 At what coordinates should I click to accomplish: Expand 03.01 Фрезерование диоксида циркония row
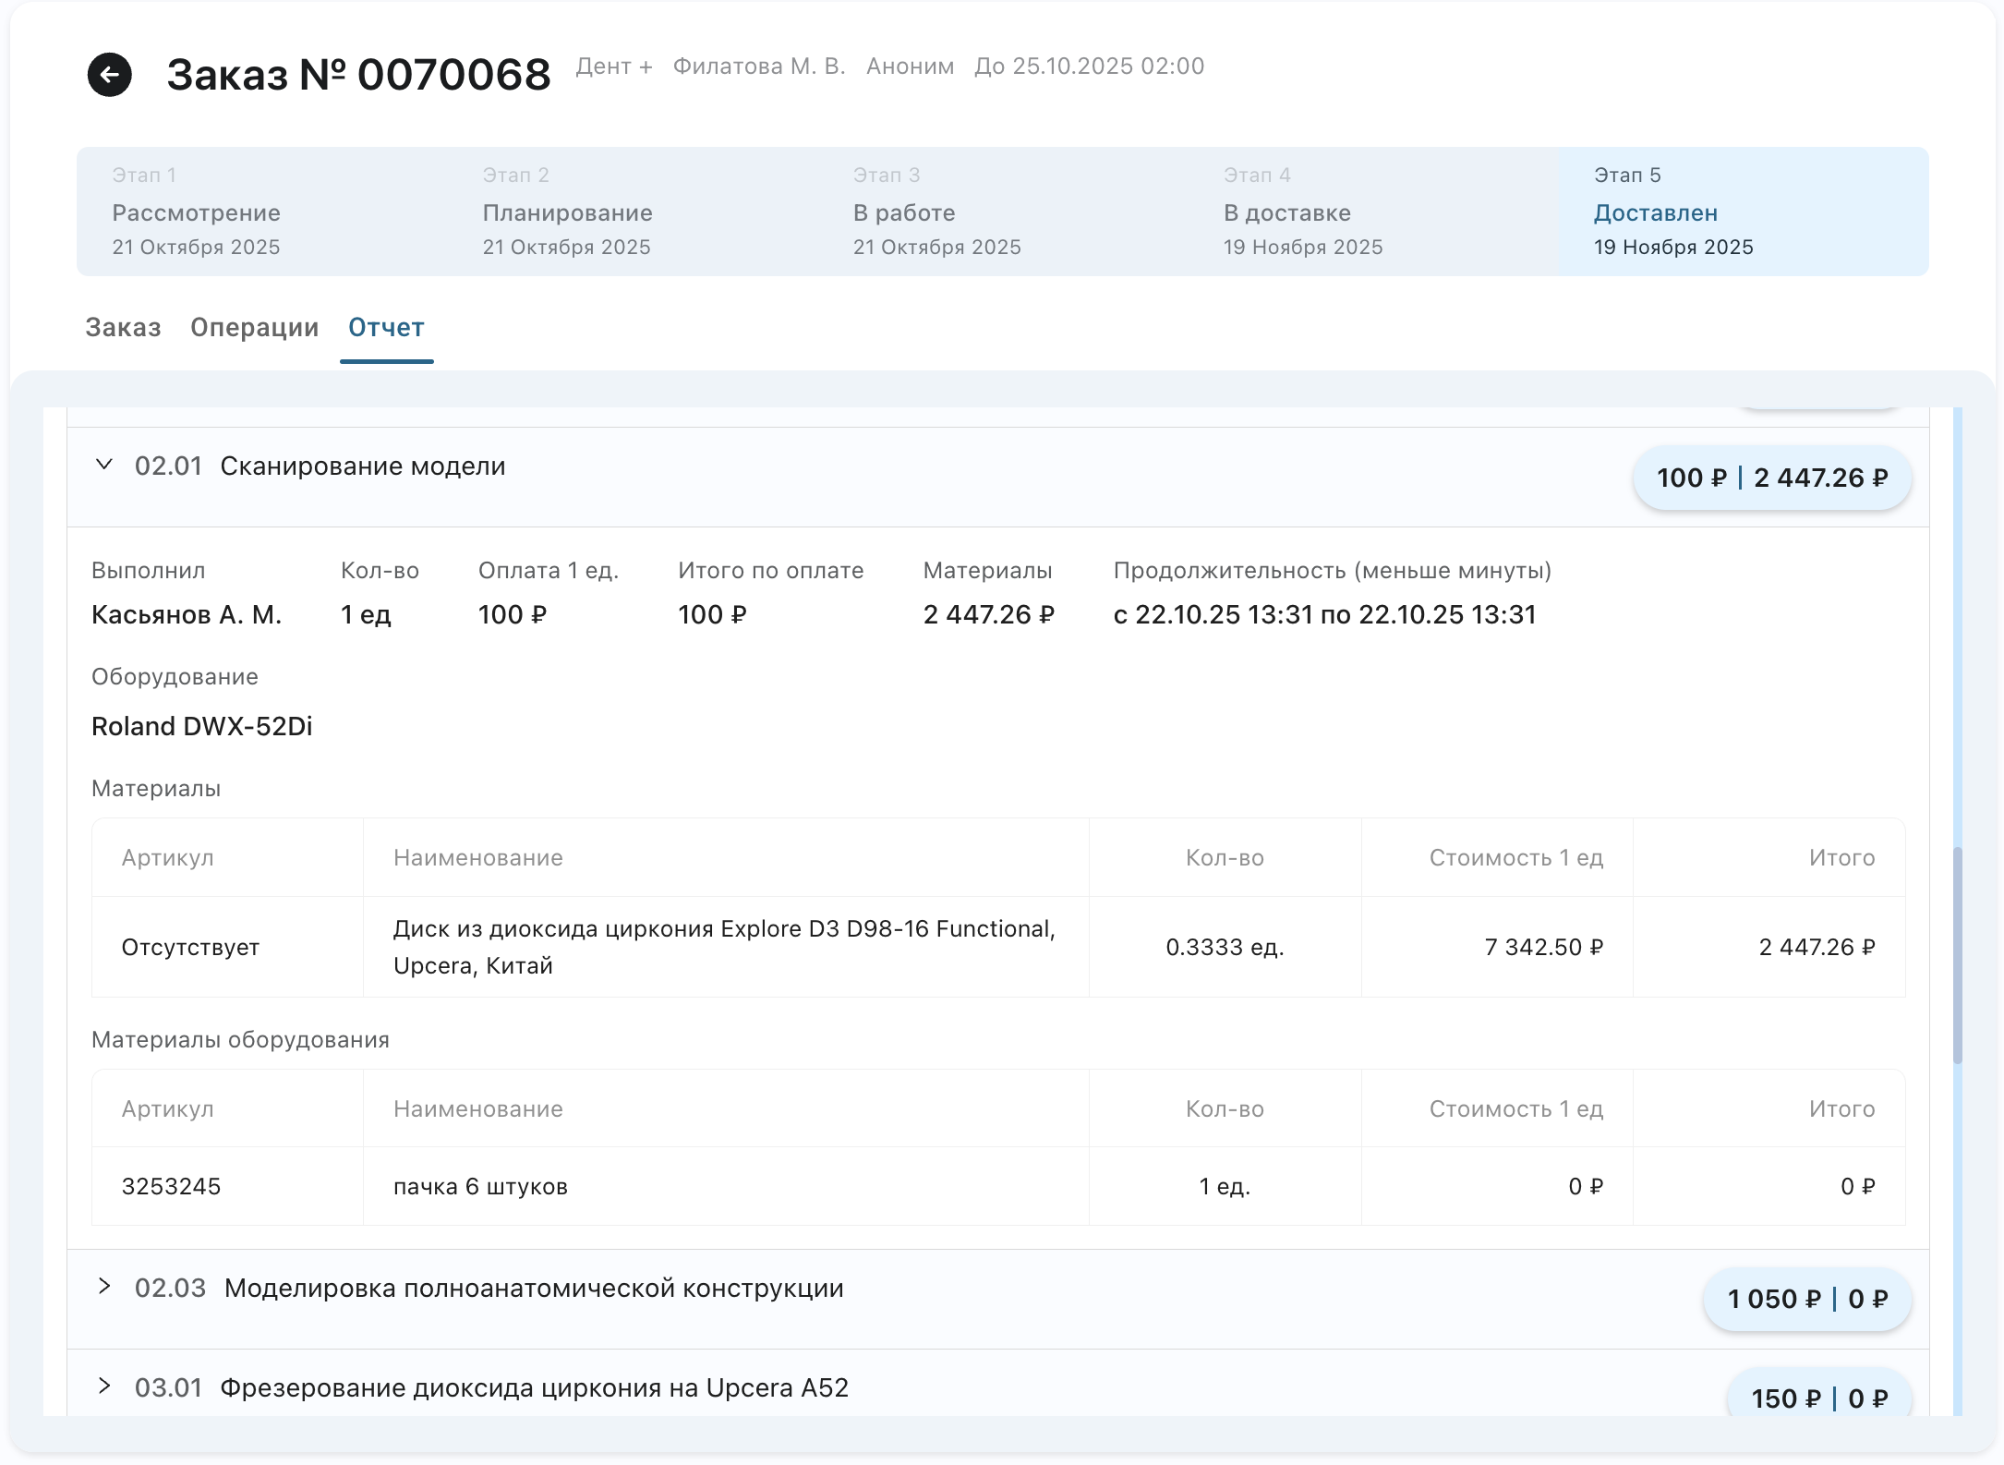pyautogui.click(x=104, y=1386)
